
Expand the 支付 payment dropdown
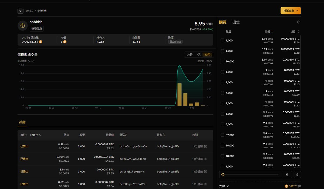[x=224, y=186]
